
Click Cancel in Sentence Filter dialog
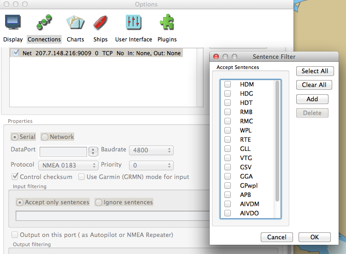click(277, 237)
